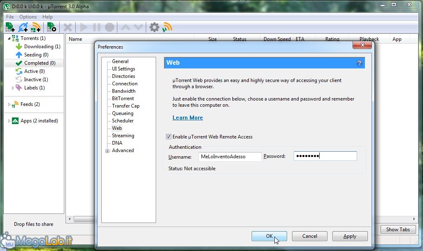Open Advanced preferences page
Screen dimensions: 423x251
pos(123,150)
